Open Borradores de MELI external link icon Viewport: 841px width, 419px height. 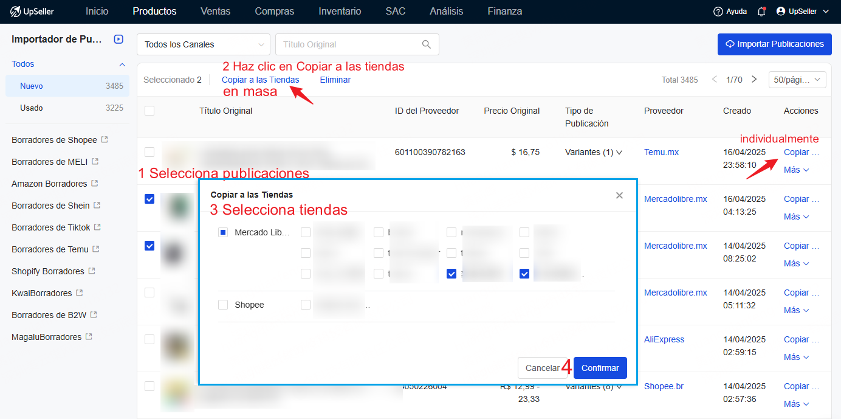click(x=95, y=162)
